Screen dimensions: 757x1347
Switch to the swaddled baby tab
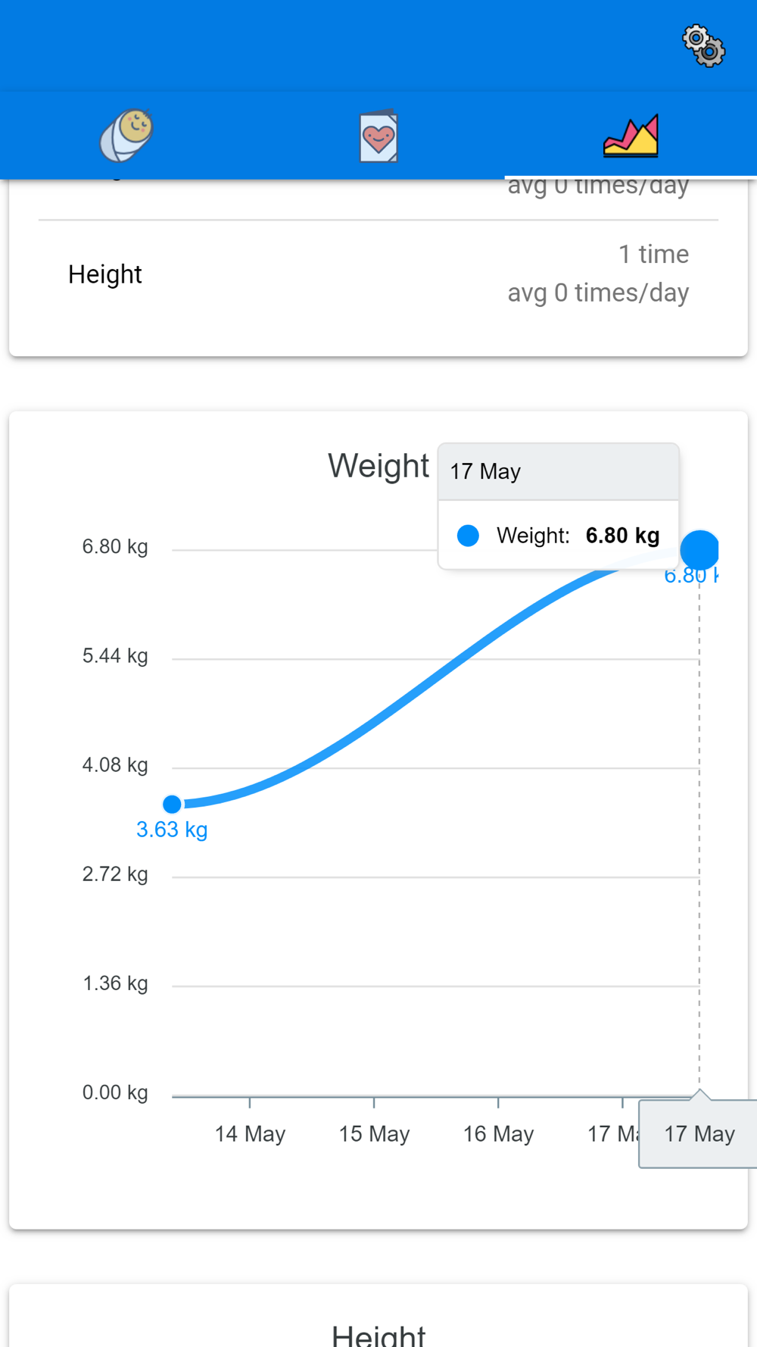point(126,136)
